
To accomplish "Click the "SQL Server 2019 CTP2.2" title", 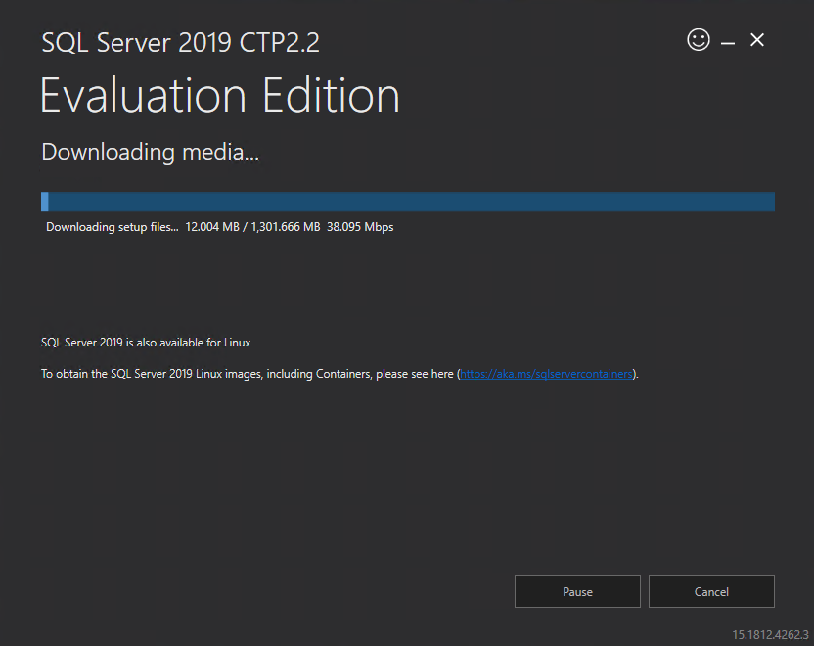I will [x=180, y=43].
